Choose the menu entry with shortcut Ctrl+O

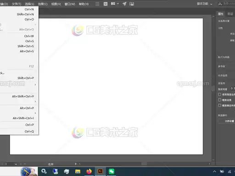tap(19, 19)
